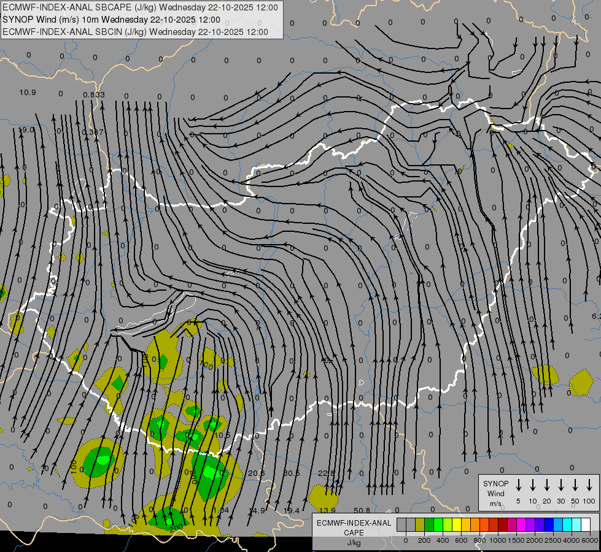Screen dimensions: 601x552
Task: Click the map value '13.9'
Action: point(327,511)
